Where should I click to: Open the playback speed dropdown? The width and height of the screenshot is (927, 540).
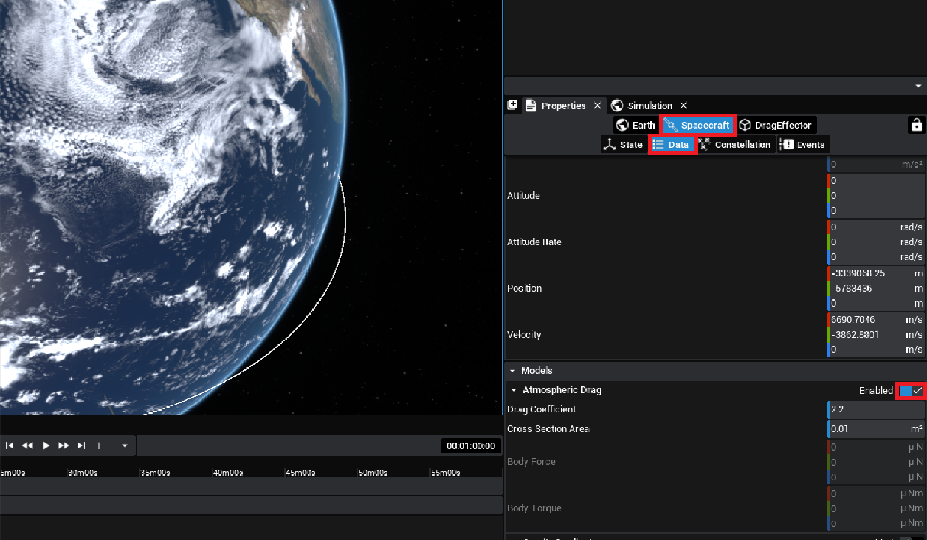coord(125,446)
